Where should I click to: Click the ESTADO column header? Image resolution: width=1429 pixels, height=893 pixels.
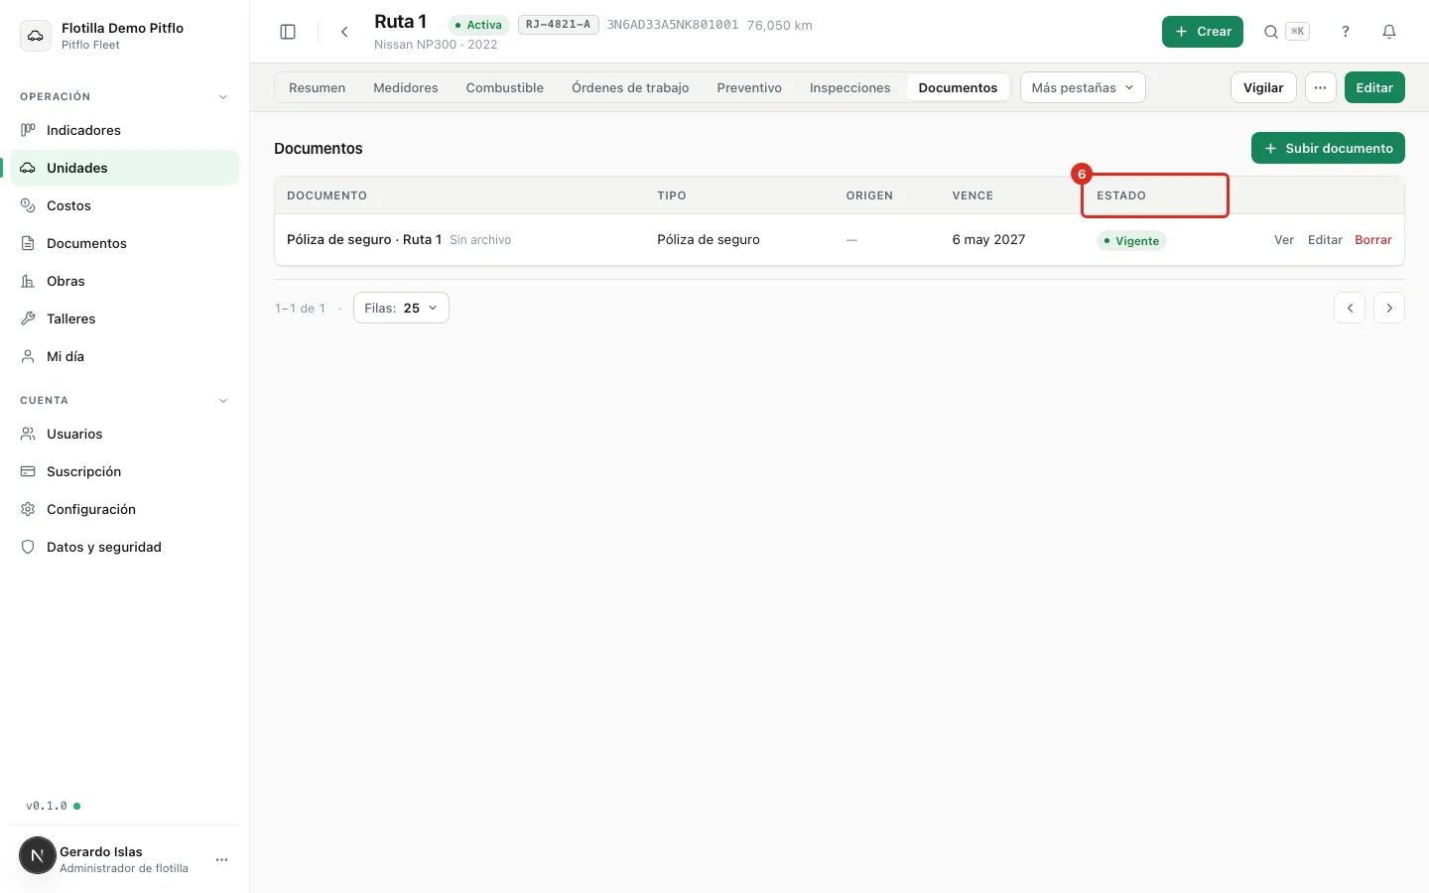1121,195
